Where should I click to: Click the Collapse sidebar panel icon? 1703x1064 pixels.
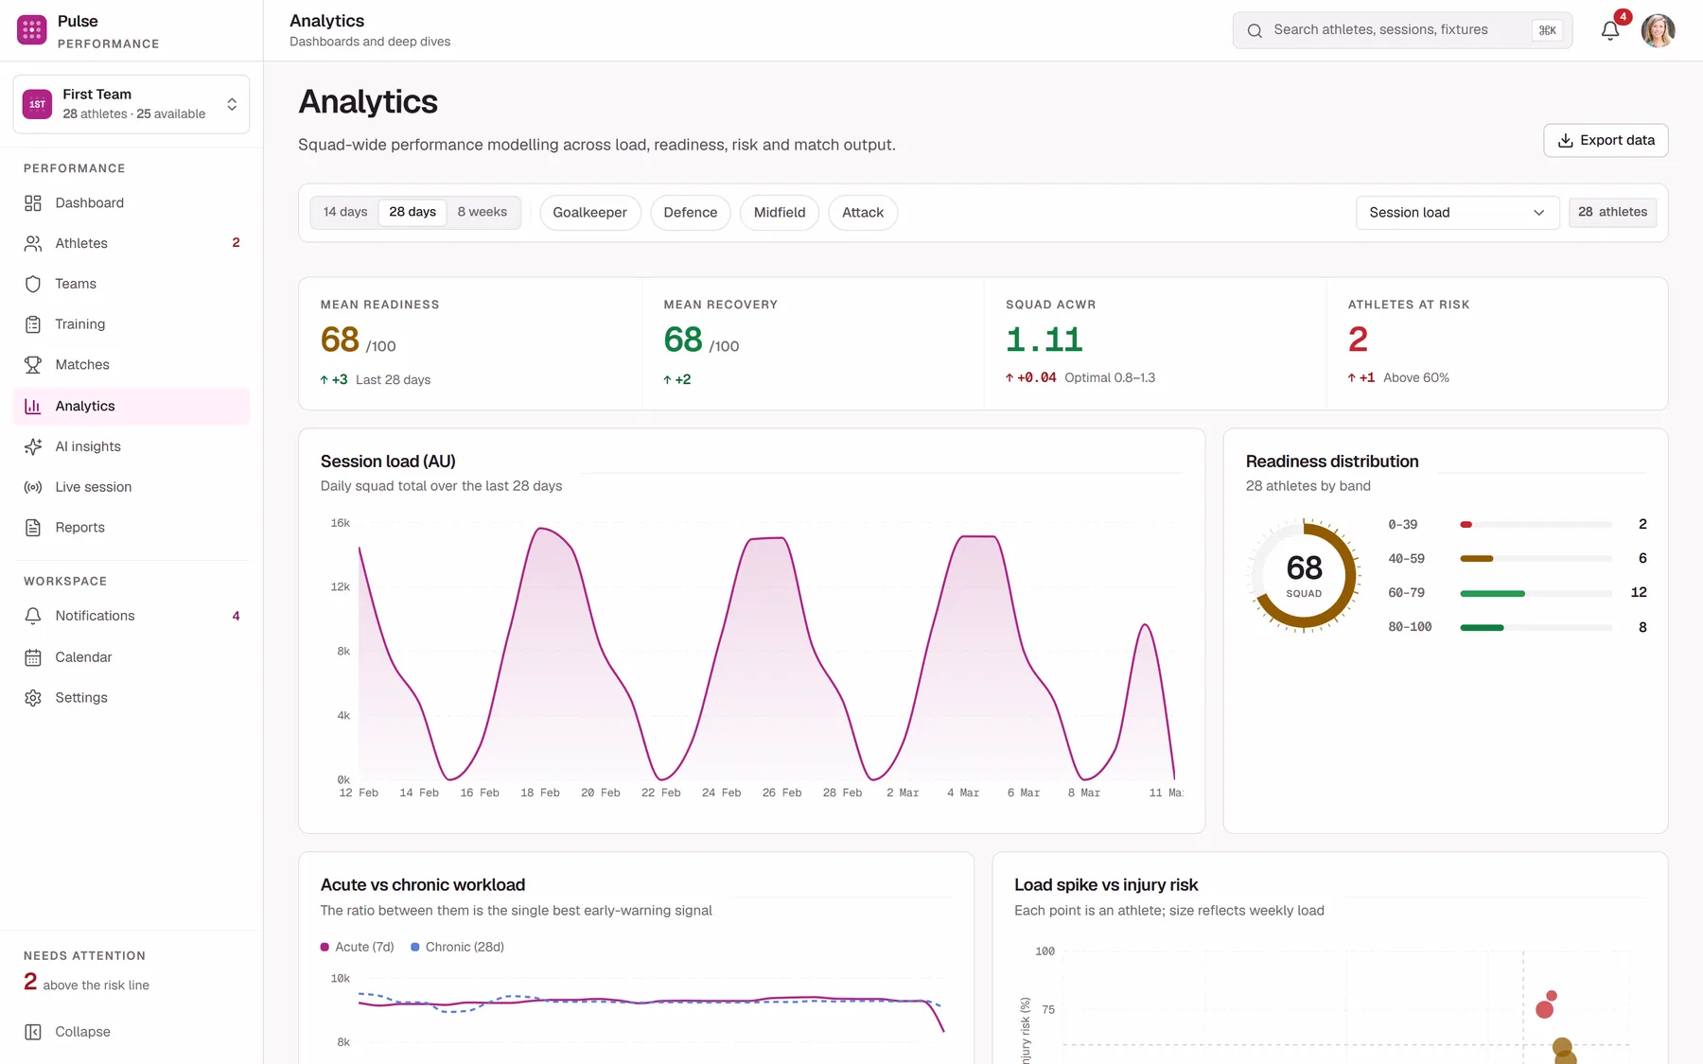pos(33,1032)
